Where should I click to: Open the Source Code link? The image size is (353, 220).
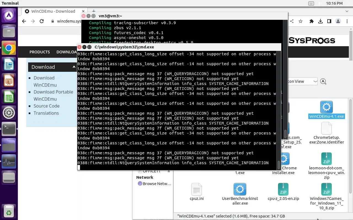tap(47, 106)
